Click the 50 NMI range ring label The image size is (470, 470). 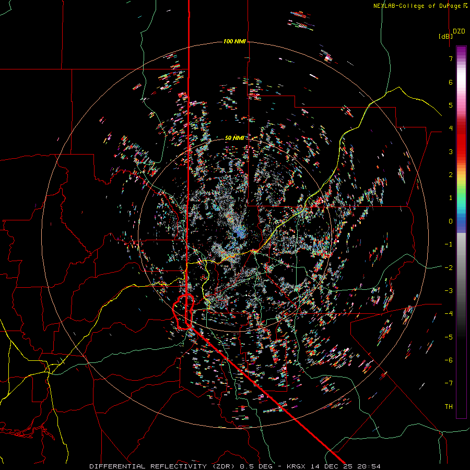pos(234,138)
